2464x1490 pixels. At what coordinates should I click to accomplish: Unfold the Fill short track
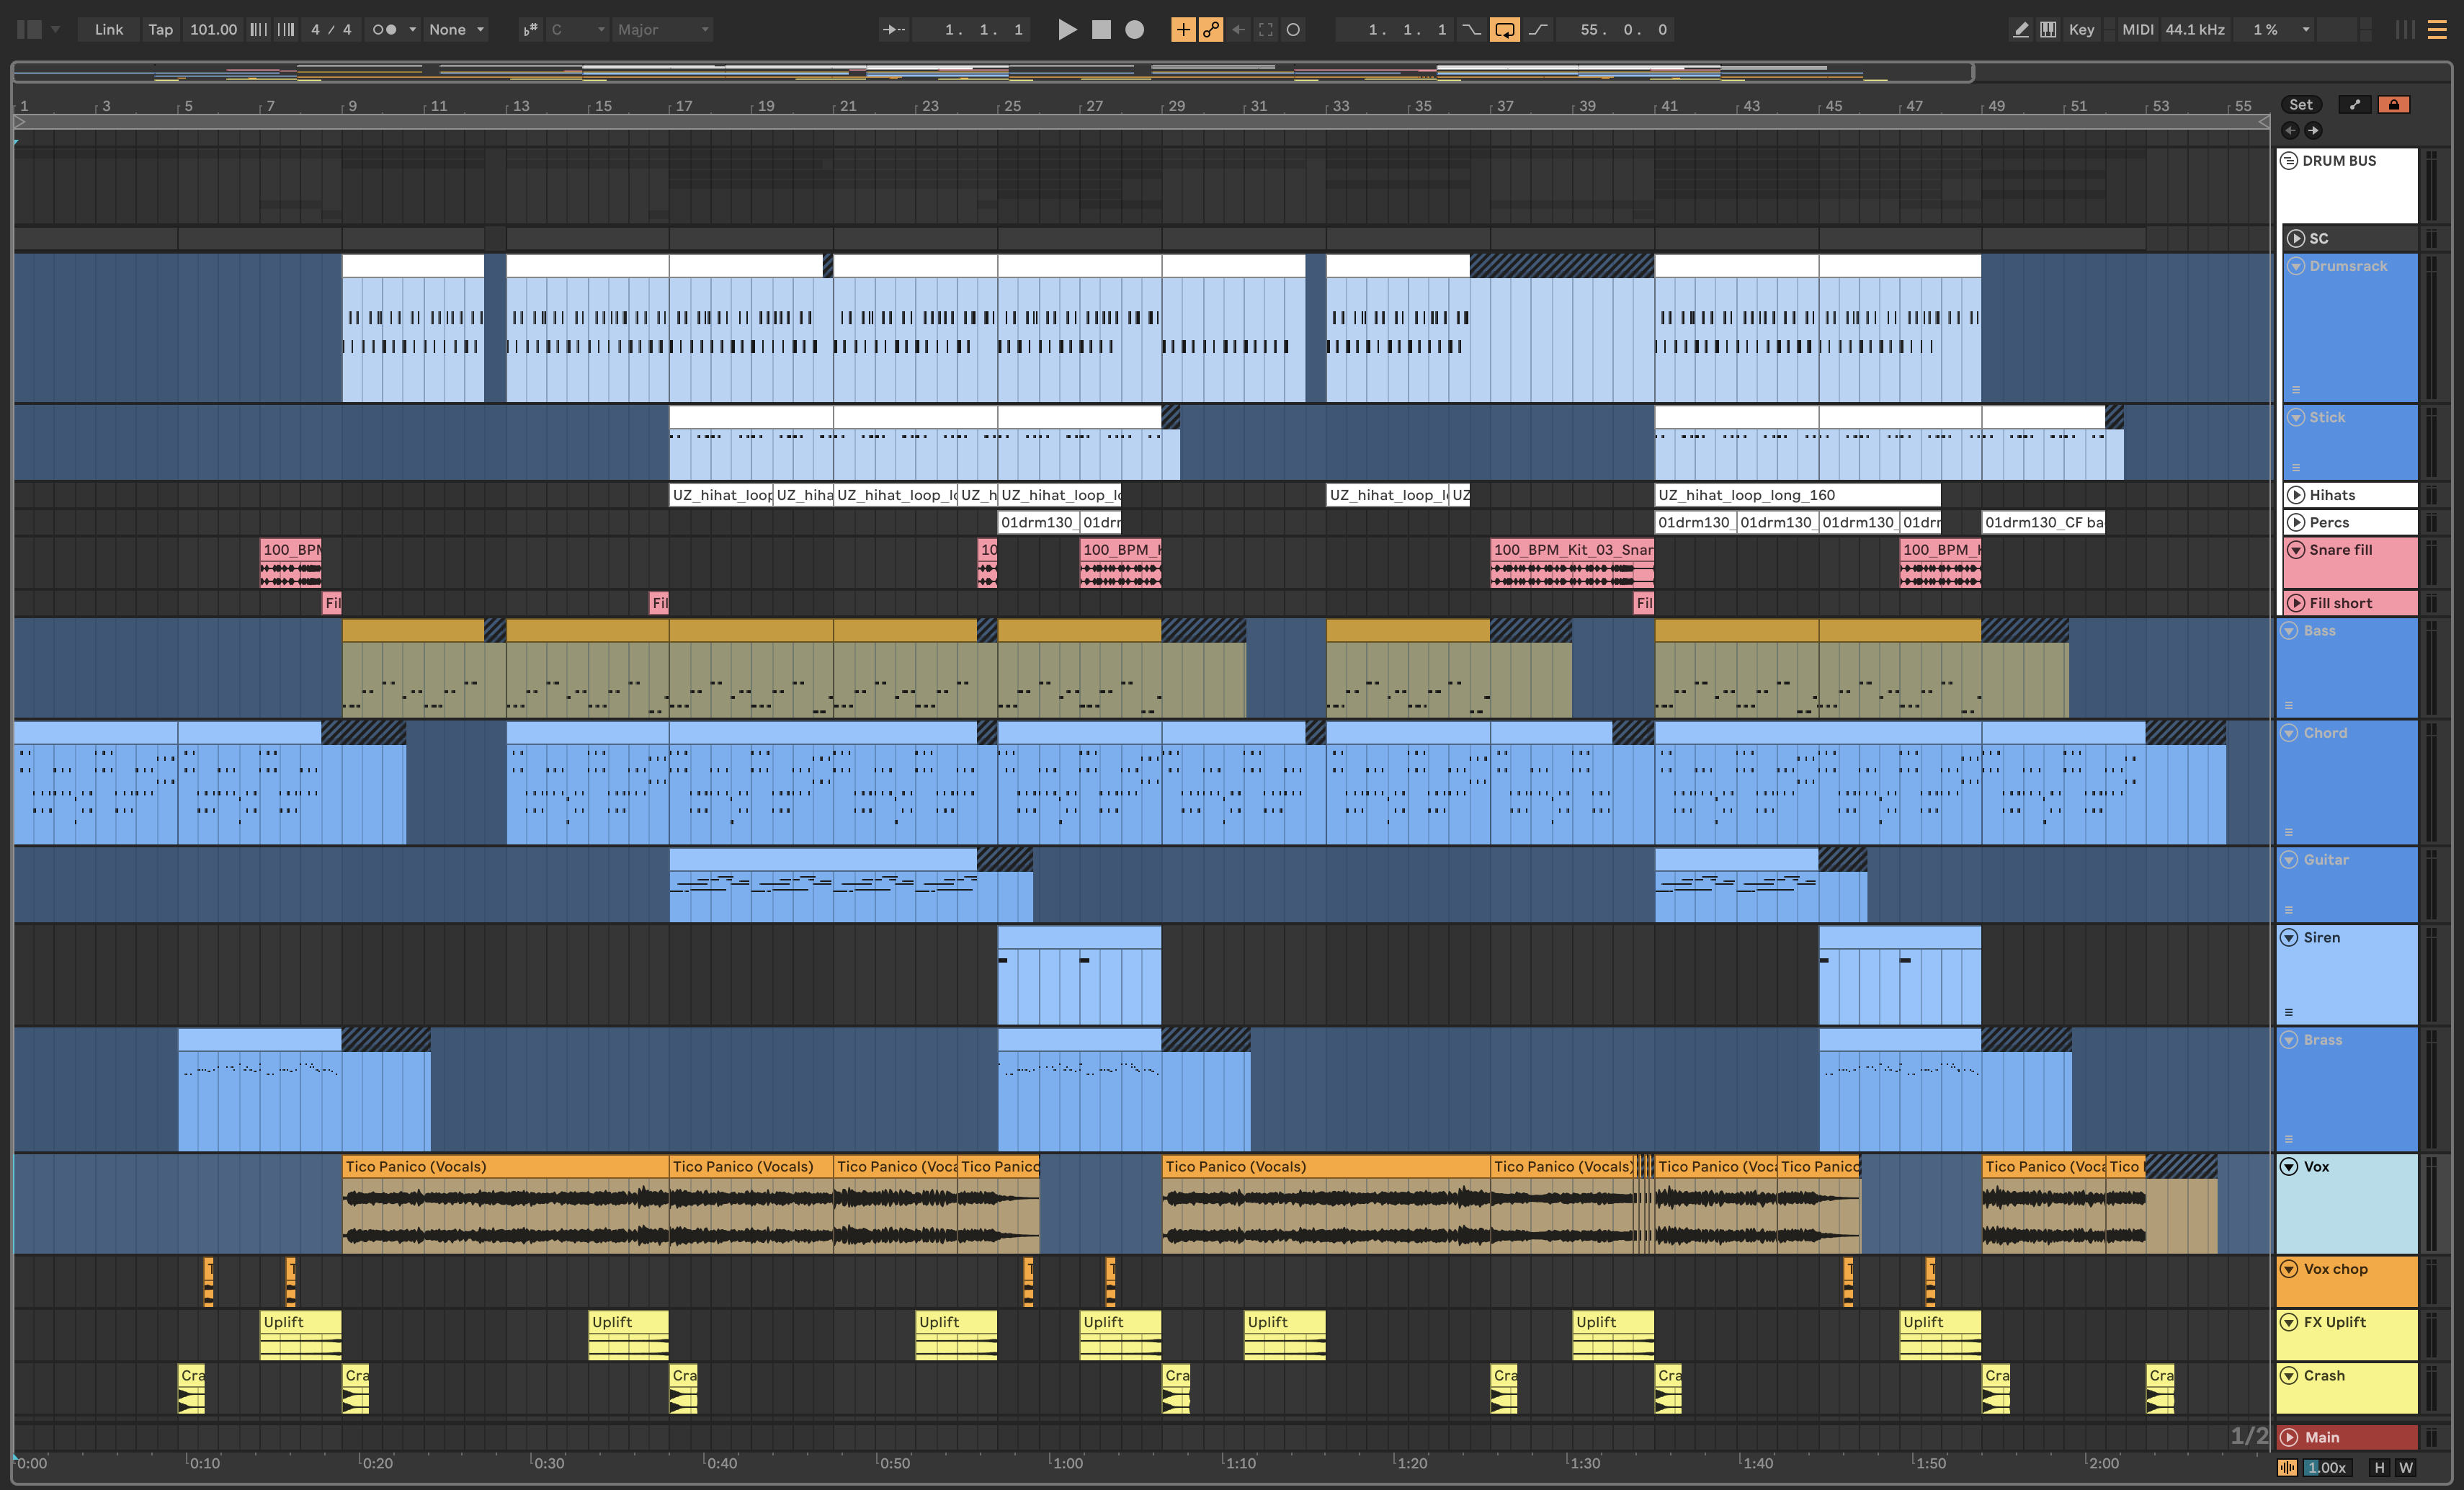click(2296, 603)
